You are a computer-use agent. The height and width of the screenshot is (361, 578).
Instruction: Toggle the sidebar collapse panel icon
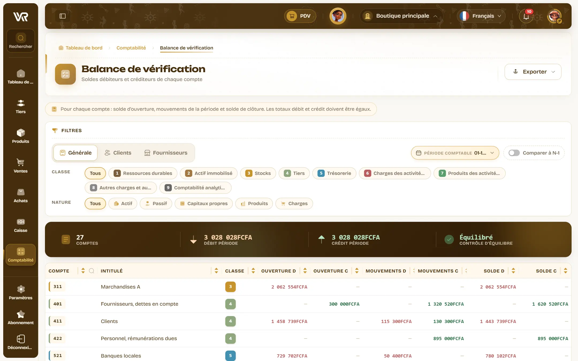[x=63, y=16]
